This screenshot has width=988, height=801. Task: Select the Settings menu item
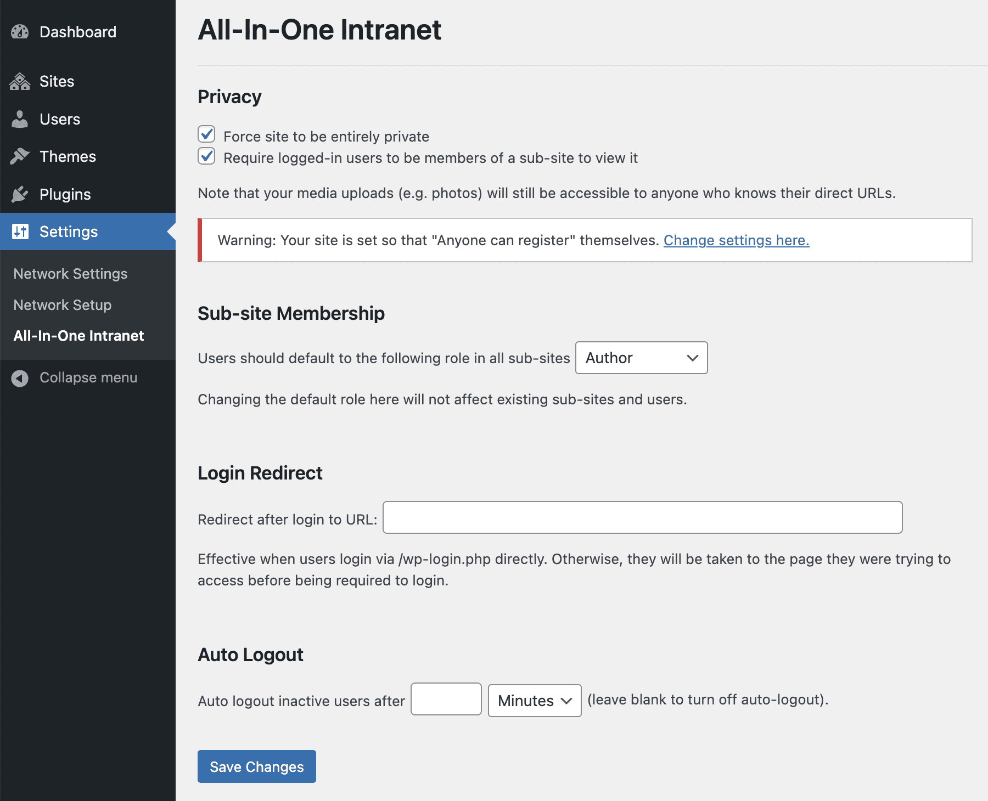click(x=88, y=232)
